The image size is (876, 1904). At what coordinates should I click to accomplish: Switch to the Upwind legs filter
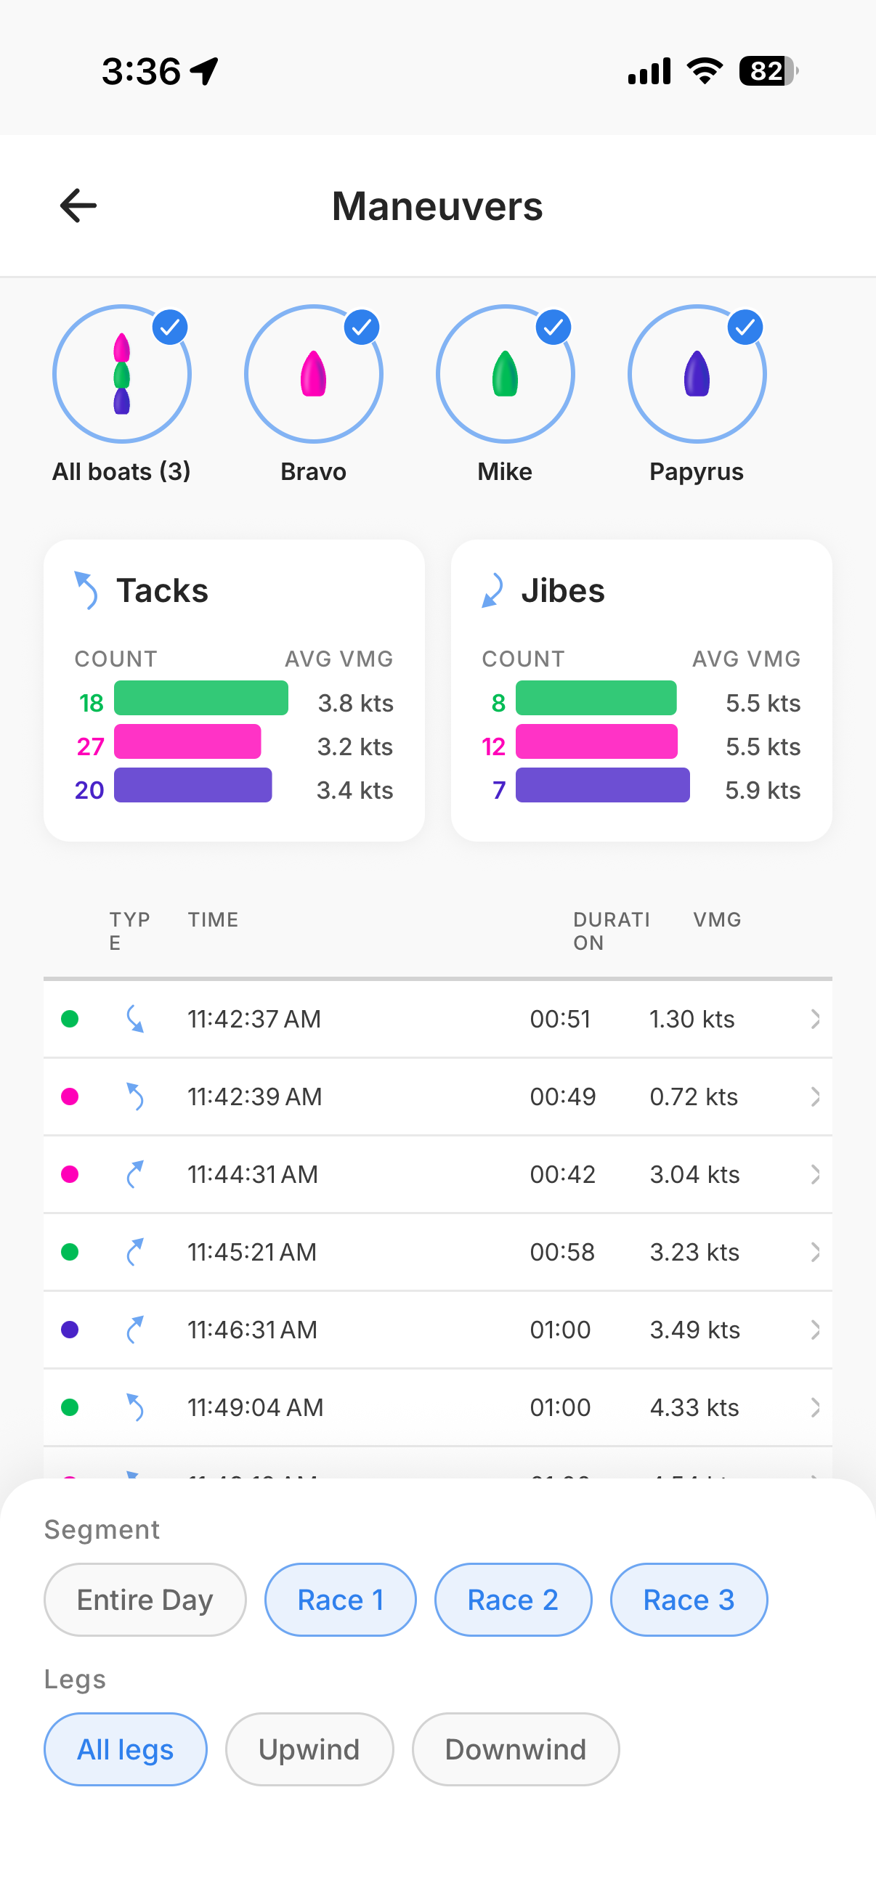(x=309, y=1749)
